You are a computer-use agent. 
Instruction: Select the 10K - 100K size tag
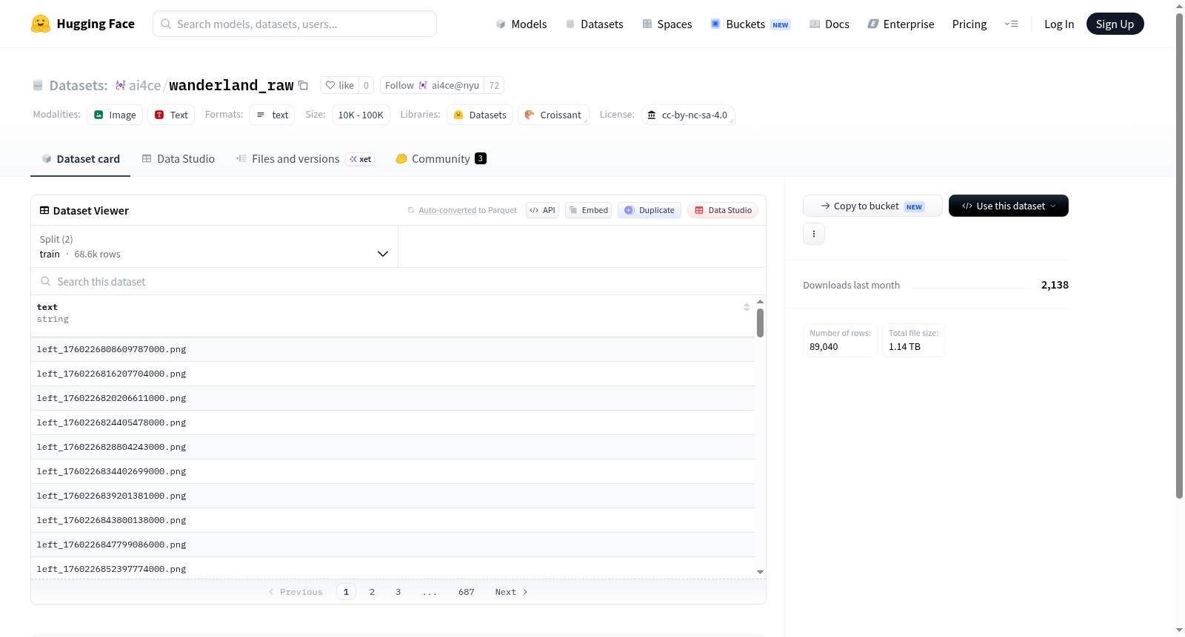[361, 115]
